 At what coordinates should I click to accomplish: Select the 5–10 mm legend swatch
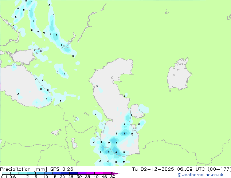pyautogui.click(x=40, y=173)
